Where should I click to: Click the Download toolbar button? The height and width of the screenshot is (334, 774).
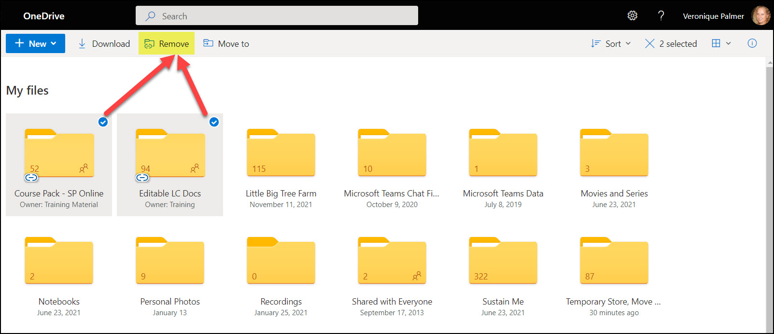tap(104, 43)
